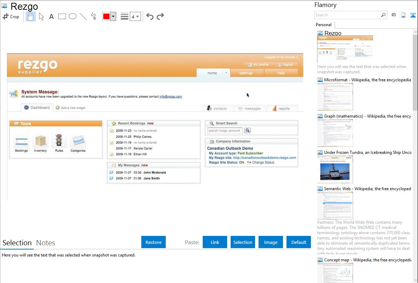Click the red color swatch
Screen dimensions: 418x283
[x=106, y=16]
